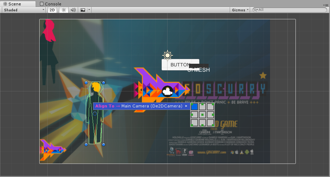Viewport: 330px width, 177px height.
Task: Toggle scene audio speaker icon
Action: click(73, 10)
